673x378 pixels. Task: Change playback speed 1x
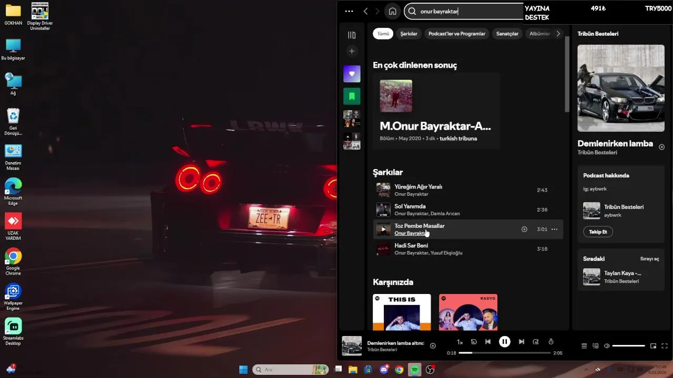[460, 342]
